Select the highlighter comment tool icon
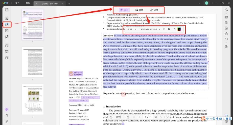The image size is (233, 125). click(7, 19)
